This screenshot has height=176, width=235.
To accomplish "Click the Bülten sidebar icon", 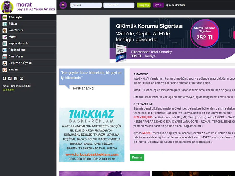I will pos(5,24).
